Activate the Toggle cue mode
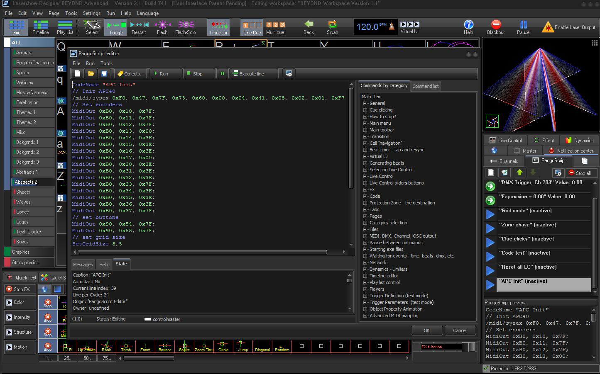Image resolution: width=600 pixels, height=374 pixels. tap(116, 27)
